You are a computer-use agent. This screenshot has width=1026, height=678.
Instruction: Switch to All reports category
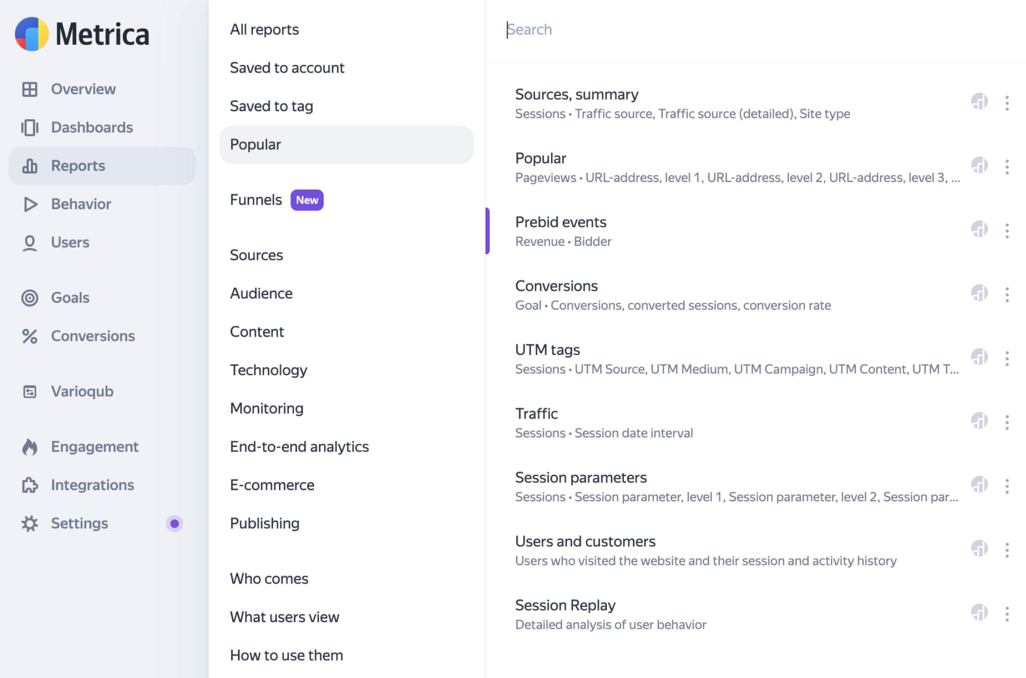click(x=264, y=29)
